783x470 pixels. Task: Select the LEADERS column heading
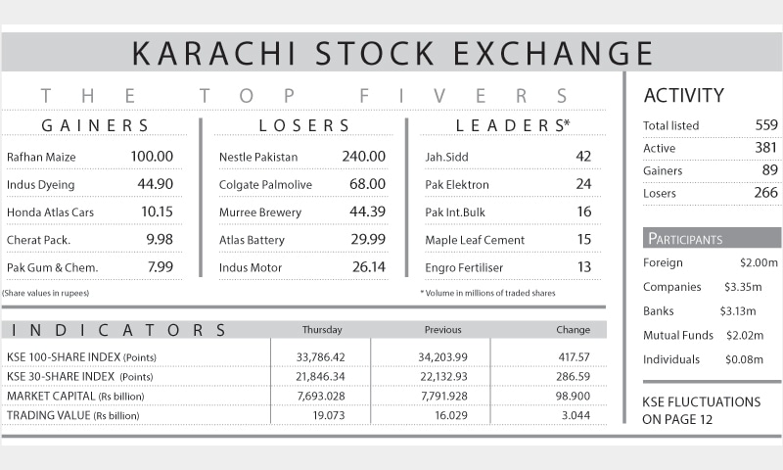(513, 125)
